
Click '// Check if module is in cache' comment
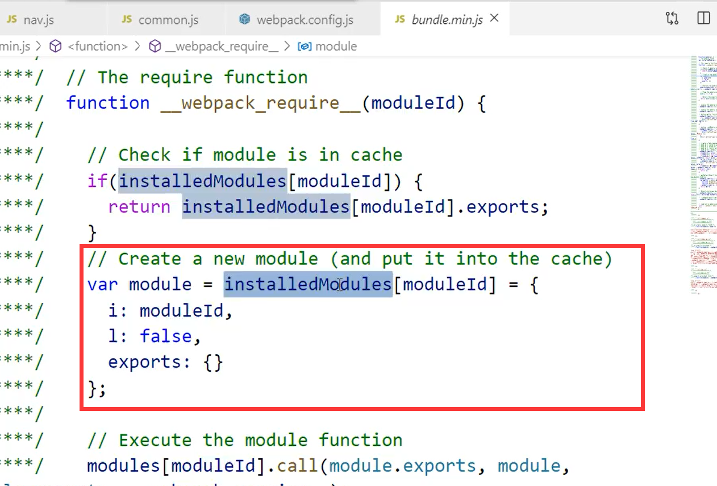tap(245, 155)
